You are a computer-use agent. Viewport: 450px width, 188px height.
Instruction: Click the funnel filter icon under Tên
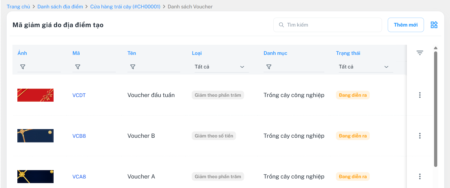133,67
